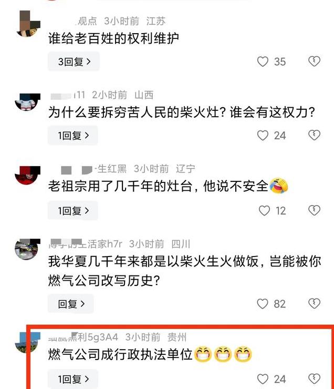Open username ending 活家h7r profile

tap(86, 244)
